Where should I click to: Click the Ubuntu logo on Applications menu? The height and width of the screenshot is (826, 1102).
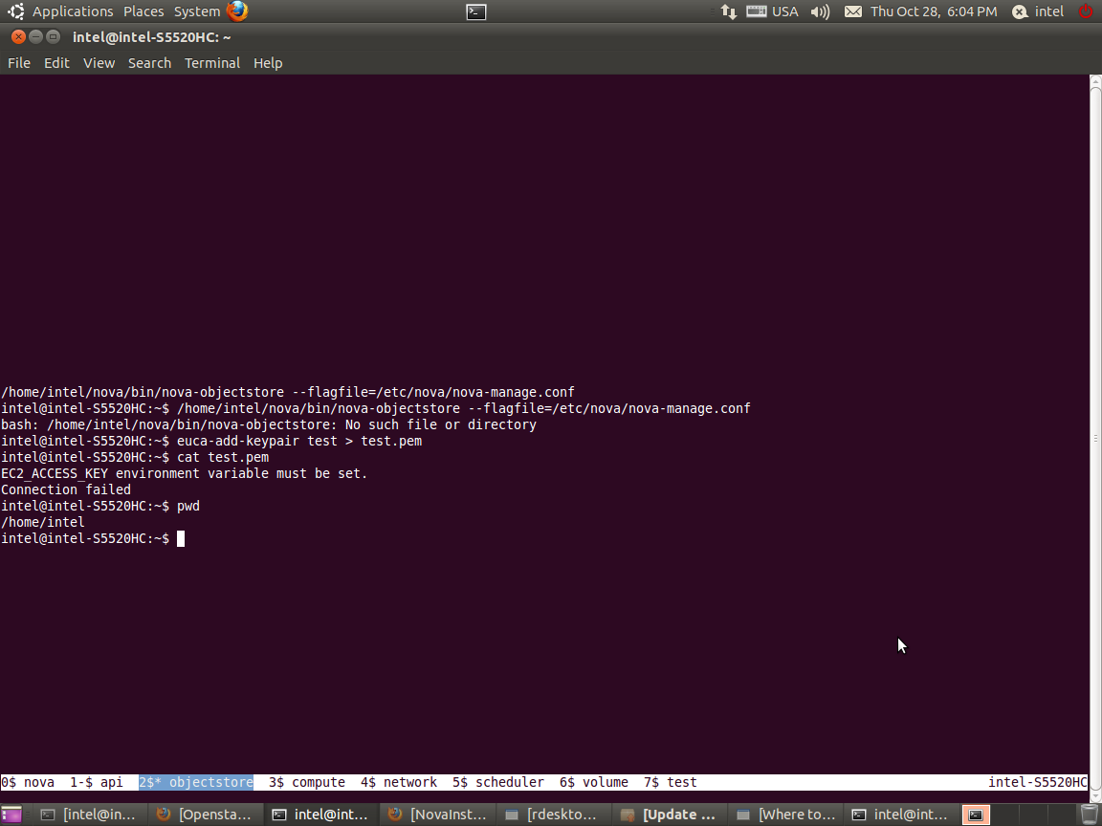[16, 11]
